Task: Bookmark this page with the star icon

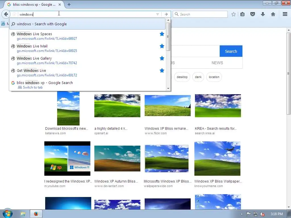Action: pos(234,14)
